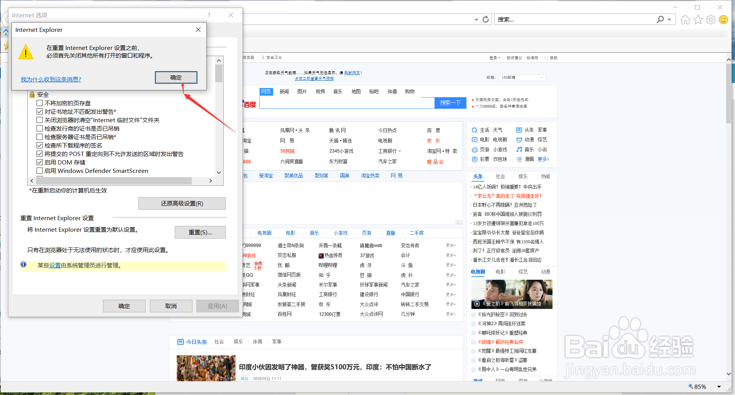
Task: Click the IE home icon
Action: point(685,20)
